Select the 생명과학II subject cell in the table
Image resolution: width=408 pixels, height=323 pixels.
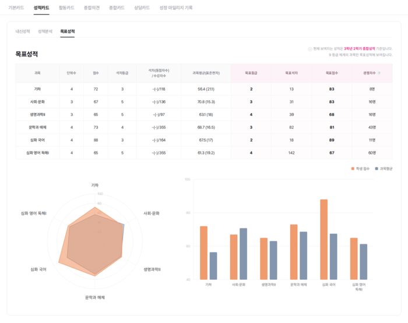coord(37,114)
